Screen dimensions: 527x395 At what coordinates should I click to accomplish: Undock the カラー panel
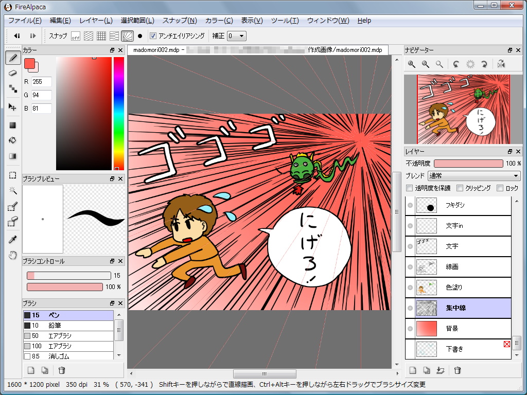point(112,50)
